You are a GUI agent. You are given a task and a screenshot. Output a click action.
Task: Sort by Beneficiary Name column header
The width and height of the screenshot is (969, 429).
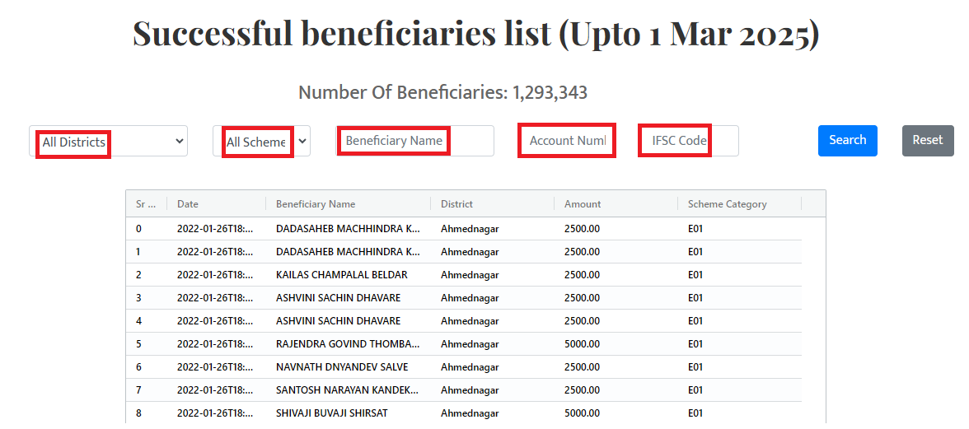(349, 203)
